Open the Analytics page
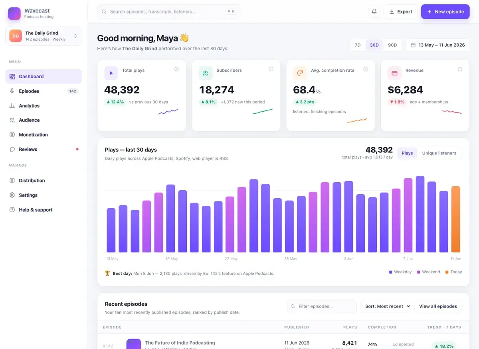Viewport: 479px width, 349px height. tap(44, 106)
